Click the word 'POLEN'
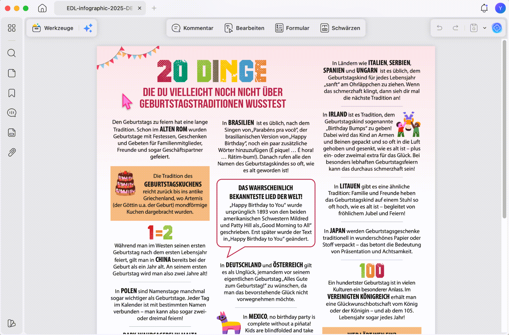509x335 pixels. pyautogui.click(x=129, y=291)
